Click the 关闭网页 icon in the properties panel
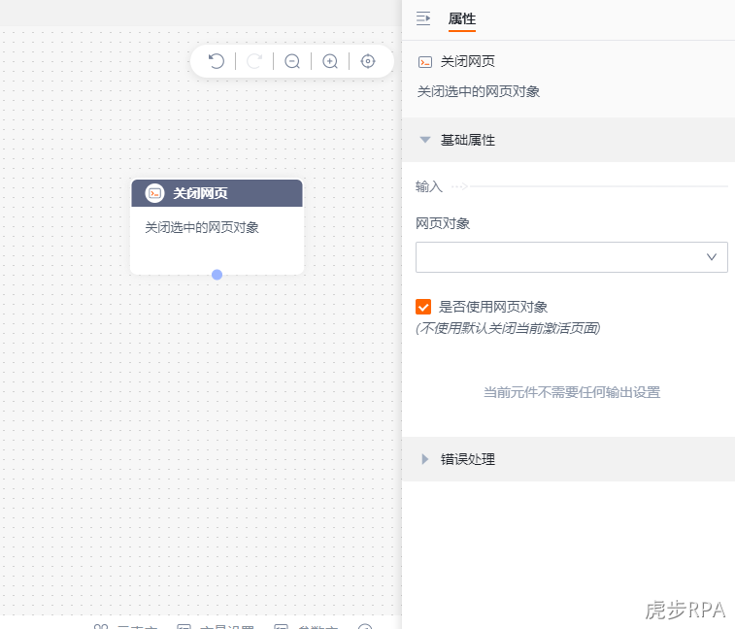 tap(425, 62)
